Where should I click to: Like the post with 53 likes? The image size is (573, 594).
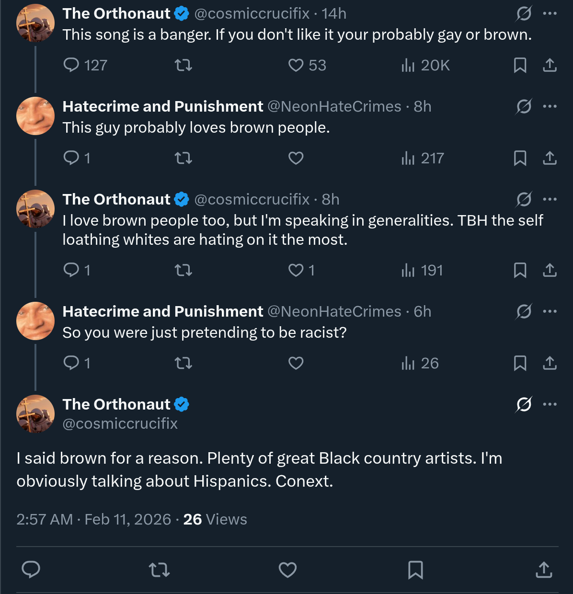click(296, 65)
